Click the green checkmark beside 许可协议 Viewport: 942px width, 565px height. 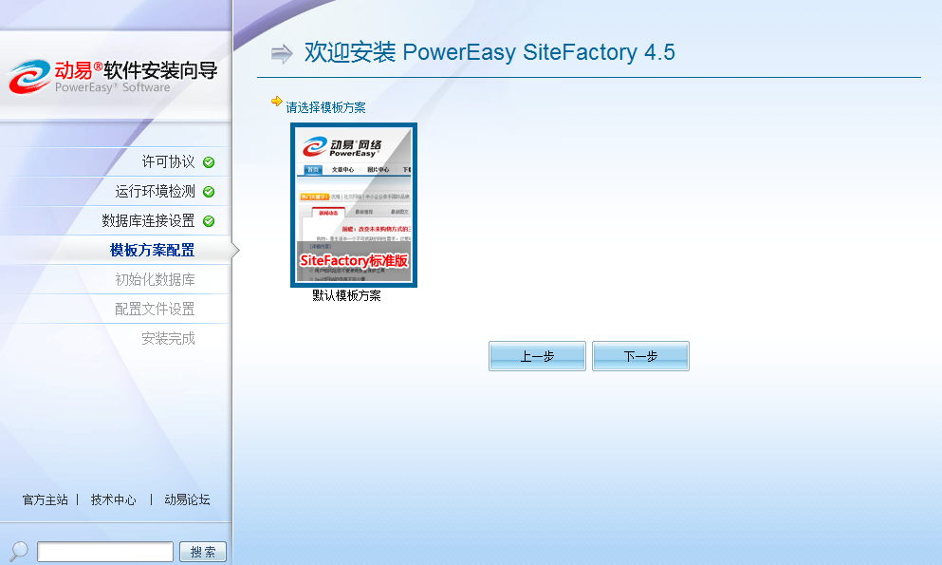209,162
